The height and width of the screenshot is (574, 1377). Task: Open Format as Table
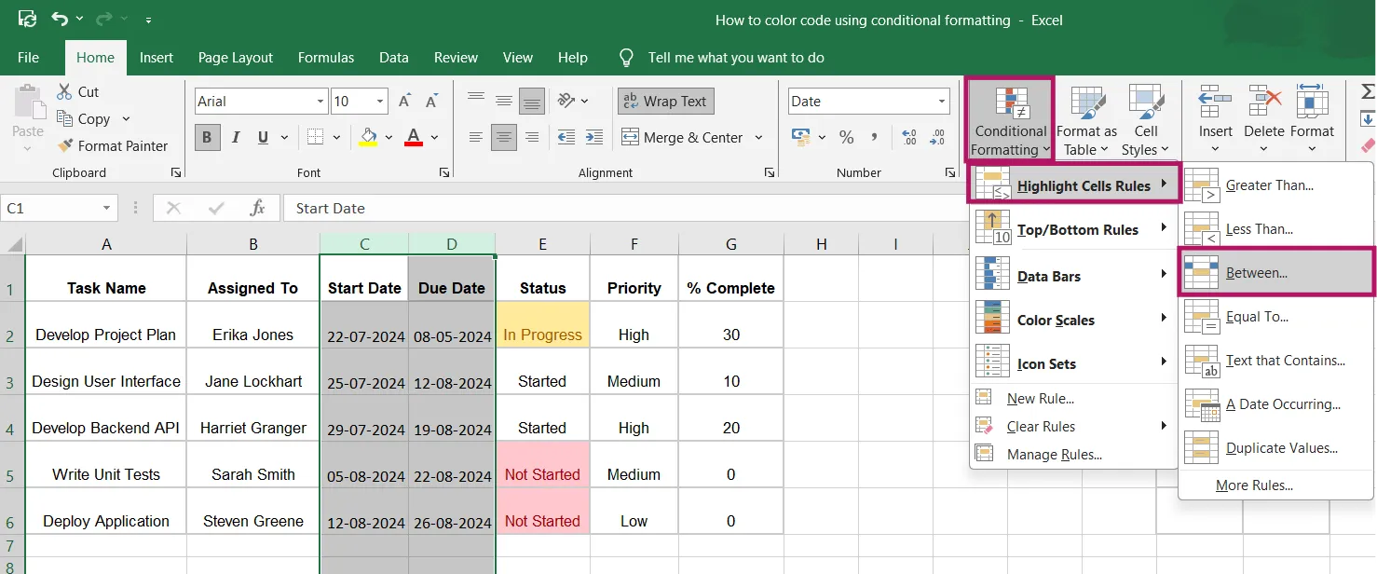pyautogui.click(x=1086, y=120)
